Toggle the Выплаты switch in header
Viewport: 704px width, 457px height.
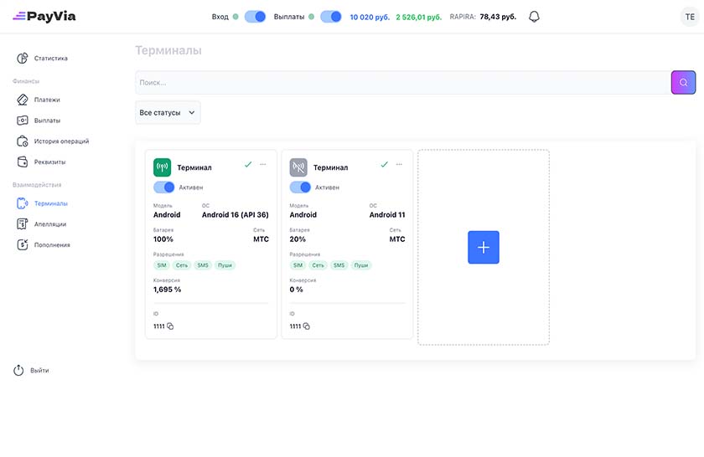point(331,17)
